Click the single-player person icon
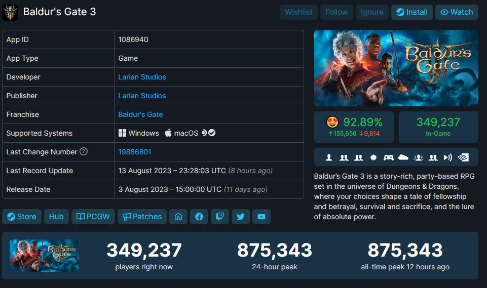487x288 pixels. point(329,157)
